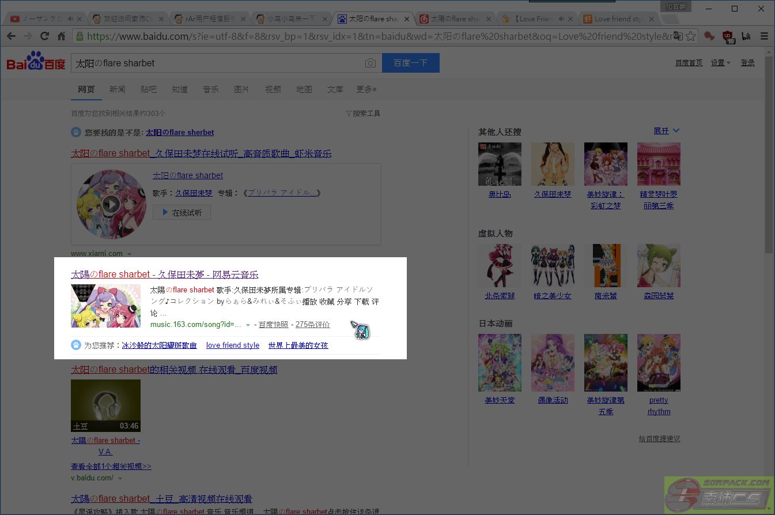The height and width of the screenshot is (515, 775).
Task: Play the xiami song album cover
Action: click(x=112, y=204)
